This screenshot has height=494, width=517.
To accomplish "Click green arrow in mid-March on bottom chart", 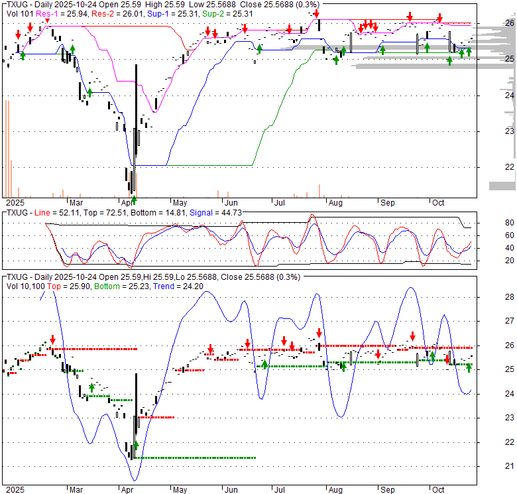I will (x=91, y=387).
